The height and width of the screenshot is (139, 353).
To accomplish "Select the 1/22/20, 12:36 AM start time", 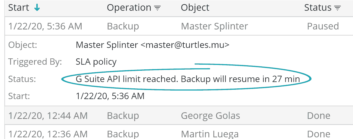I will [48, 134].
